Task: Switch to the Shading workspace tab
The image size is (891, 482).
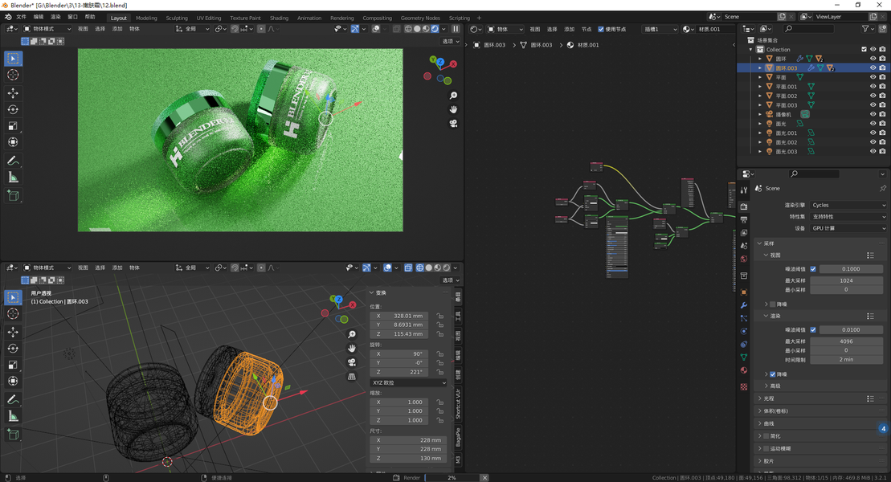Action: tap(279, 18)
